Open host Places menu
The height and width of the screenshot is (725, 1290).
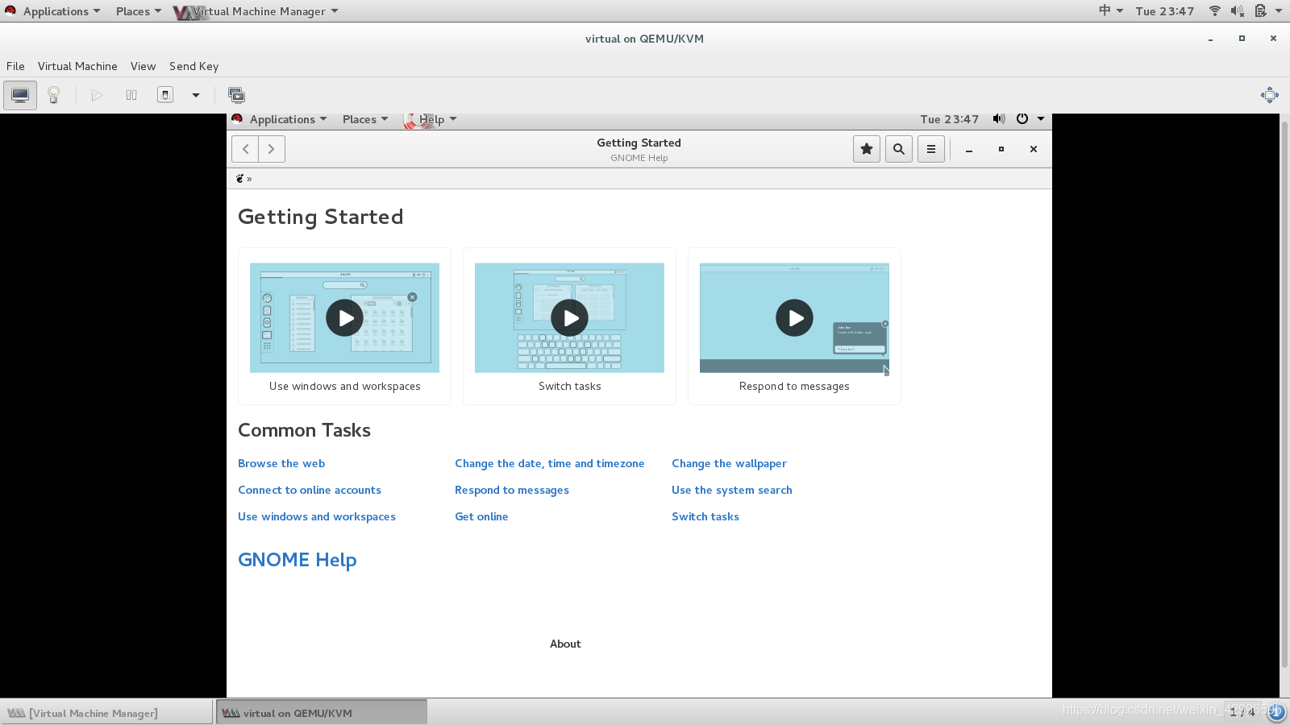pos(138,11)
